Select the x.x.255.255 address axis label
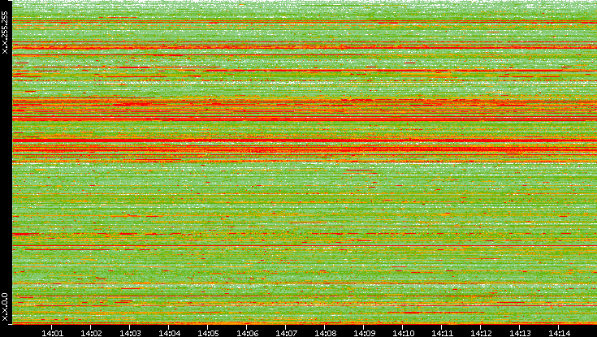 (x=5, y=32)
